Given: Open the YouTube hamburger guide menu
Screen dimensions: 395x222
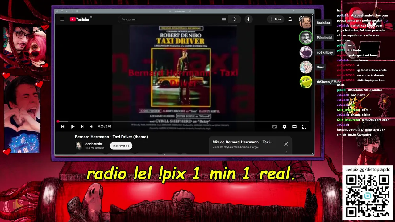Looking at the screenshot, I should click(62, 19).
